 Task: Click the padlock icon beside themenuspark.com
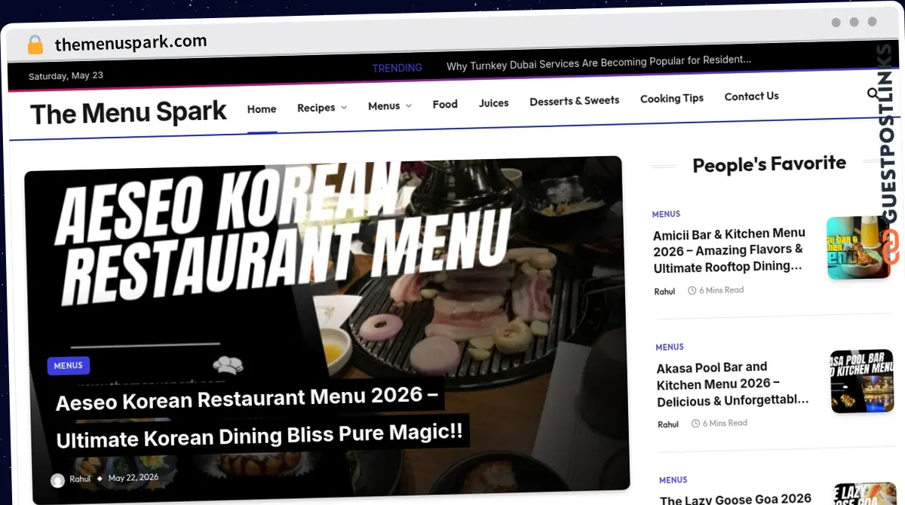[x=35, y=45]
